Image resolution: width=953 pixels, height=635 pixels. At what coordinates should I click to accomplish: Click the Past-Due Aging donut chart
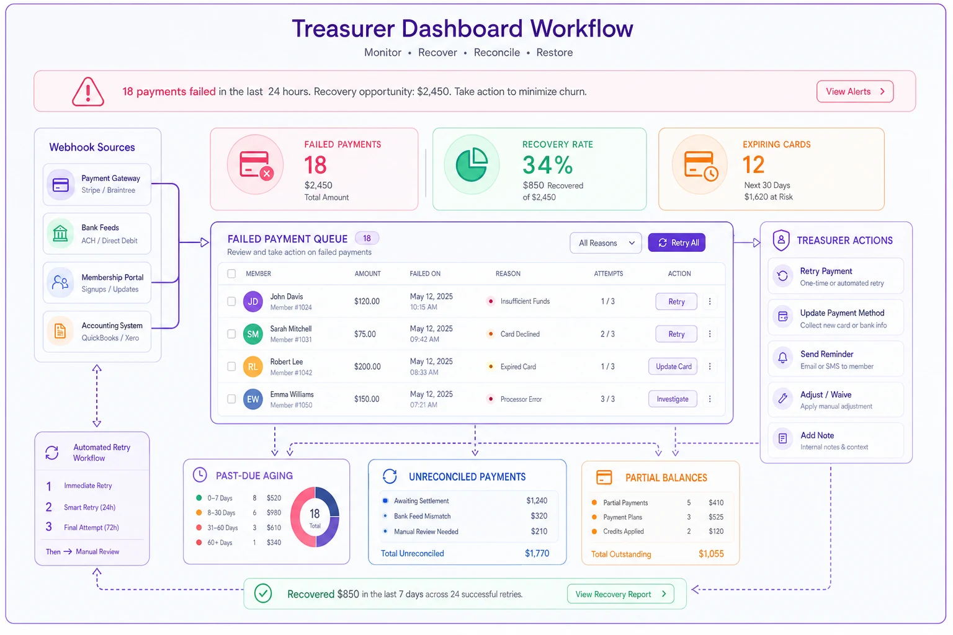[x=315, y=517]
